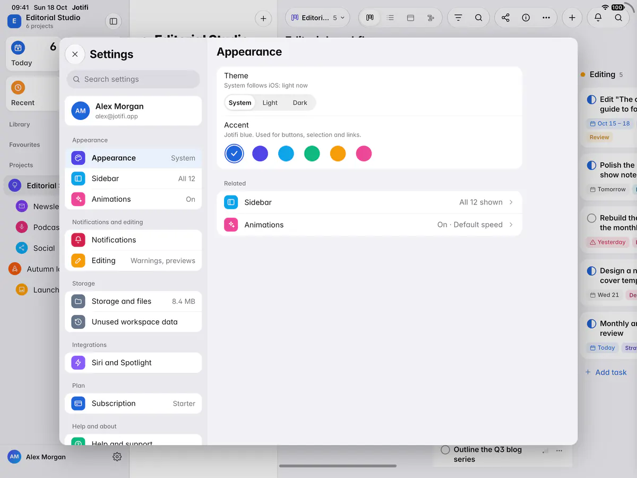The width and height of the screenshot is (637, 478).
Task: Select the Jotifi blue accent swatch
Action: click(x=234, y=154)
